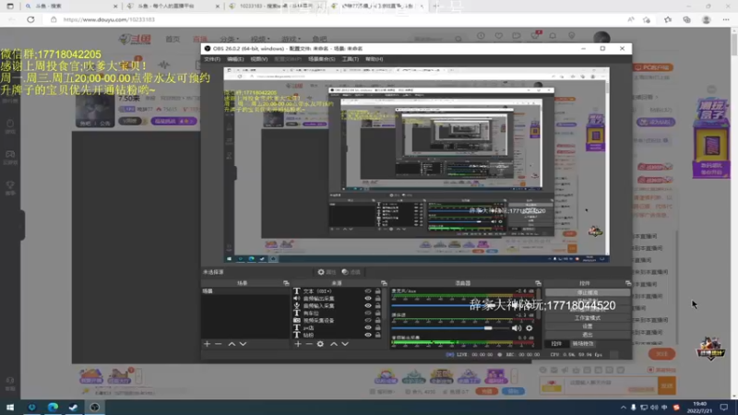Open notification center in system tray
738x415 pixels.
pyautogui.click(x=724, y=407)
